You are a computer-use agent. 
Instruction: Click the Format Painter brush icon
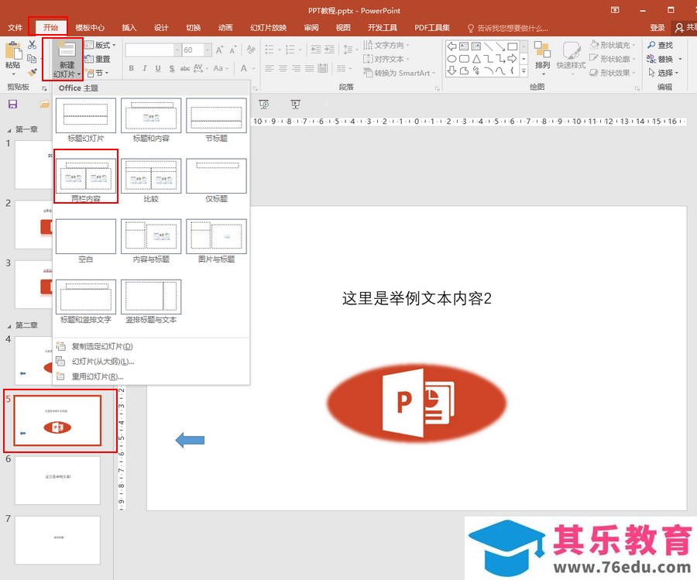click(32, 72)
